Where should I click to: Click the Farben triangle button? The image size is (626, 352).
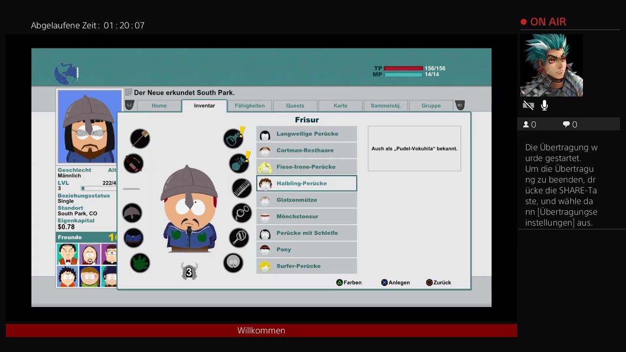(x=349, y=283)
